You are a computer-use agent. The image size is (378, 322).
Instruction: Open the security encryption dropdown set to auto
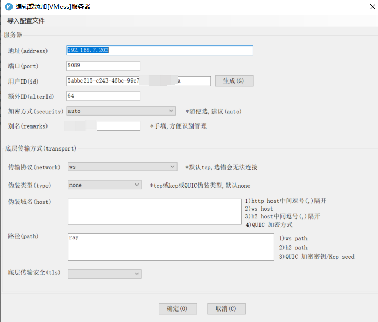pyautogui.click(x=121, y=111)
